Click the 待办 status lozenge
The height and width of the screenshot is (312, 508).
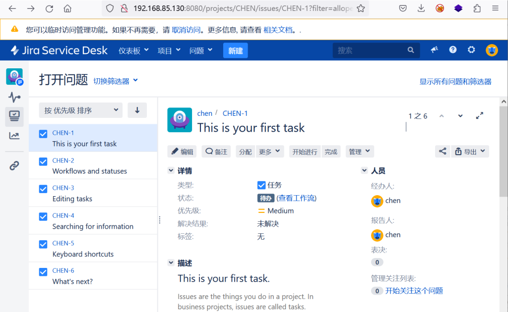point(266,198)
